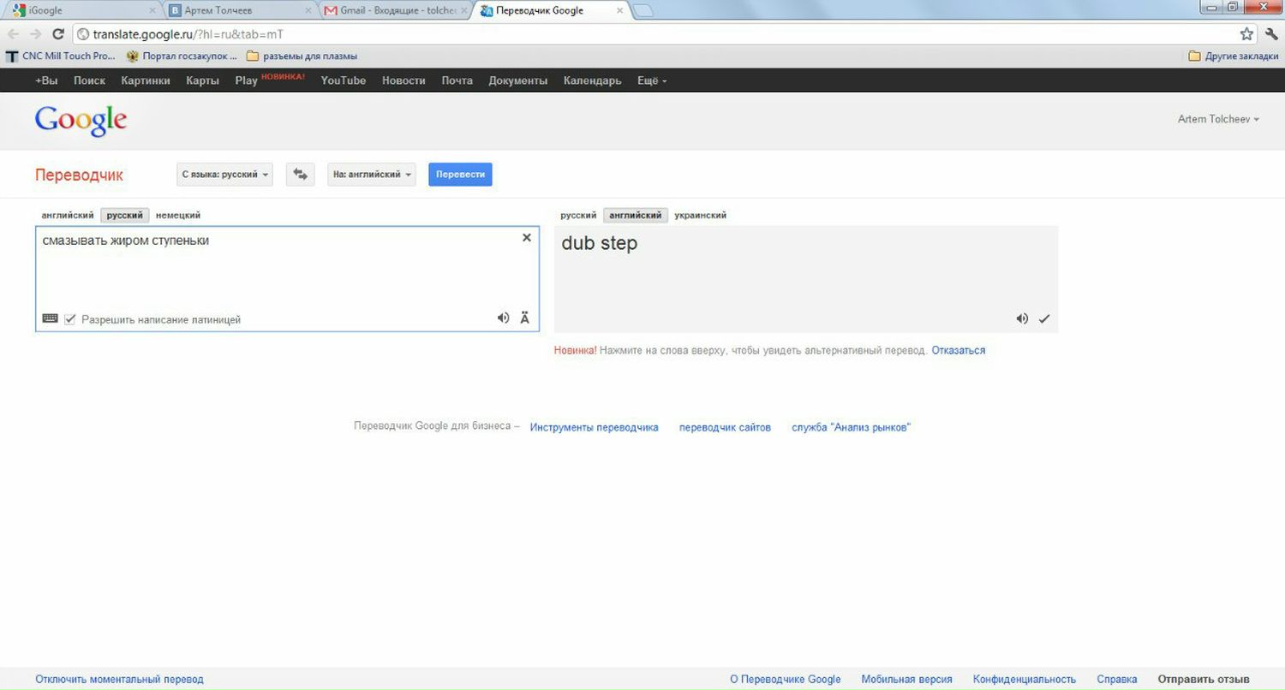Click the checkmark to rate the translation
The width and height of the screenshot is (1285, 690).
tap(1044, 318)
